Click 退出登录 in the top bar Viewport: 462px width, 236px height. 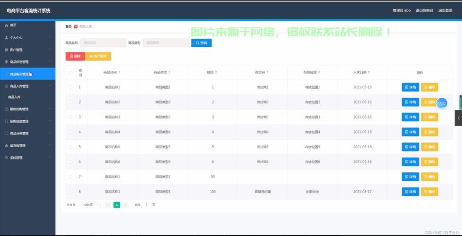coord(445,10)
